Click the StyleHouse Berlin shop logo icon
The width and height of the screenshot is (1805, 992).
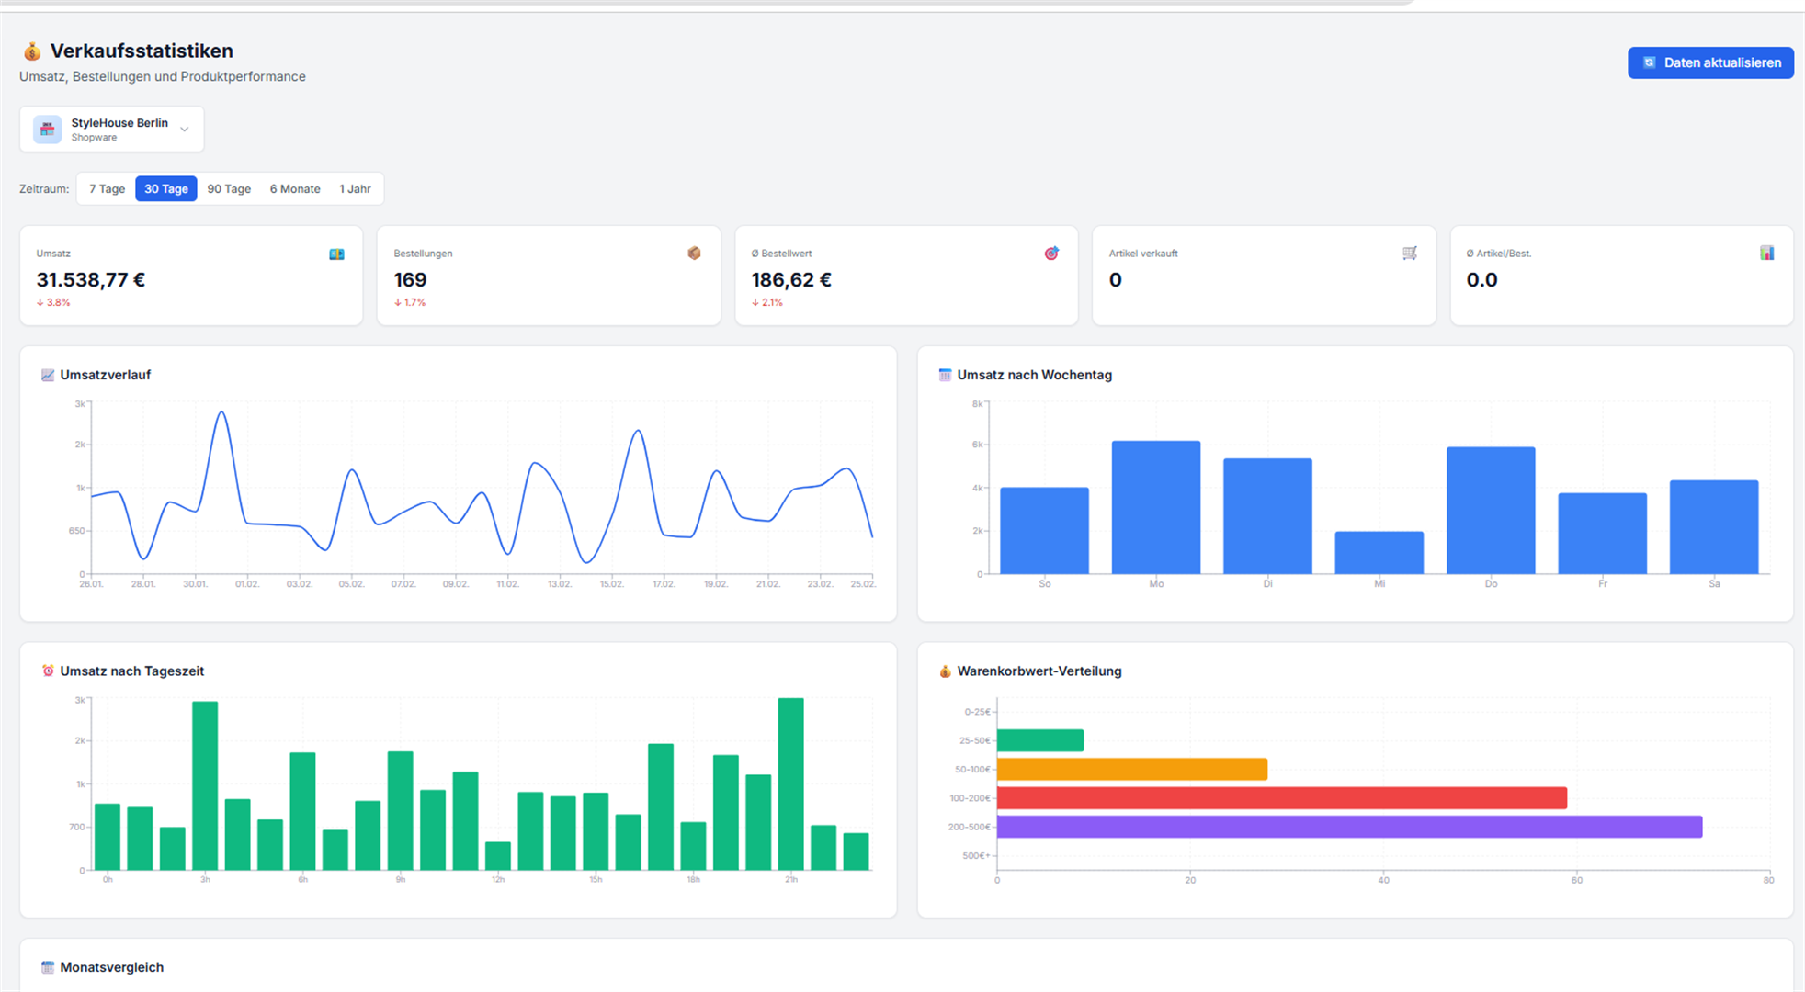(48, 130)
